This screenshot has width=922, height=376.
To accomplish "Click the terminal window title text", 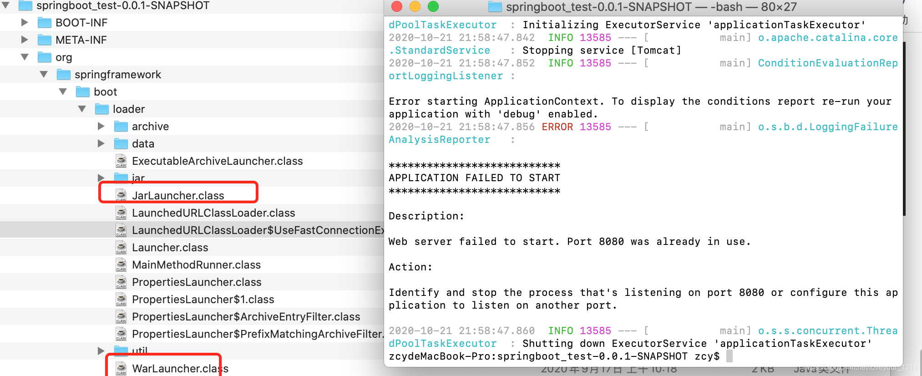I will point(651,7).
